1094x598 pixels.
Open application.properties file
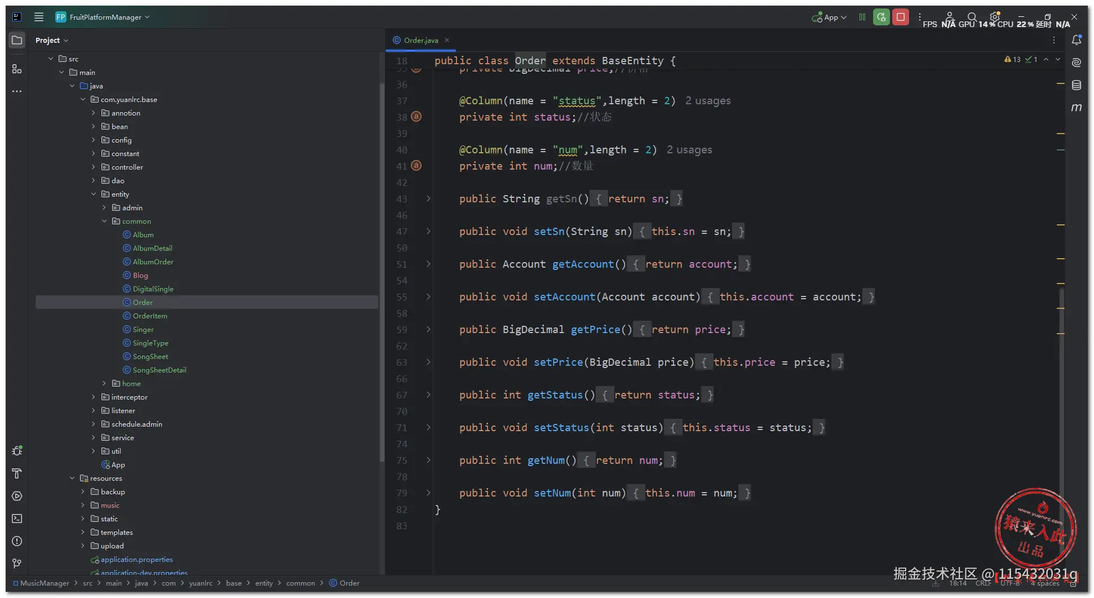click(136, 559)
